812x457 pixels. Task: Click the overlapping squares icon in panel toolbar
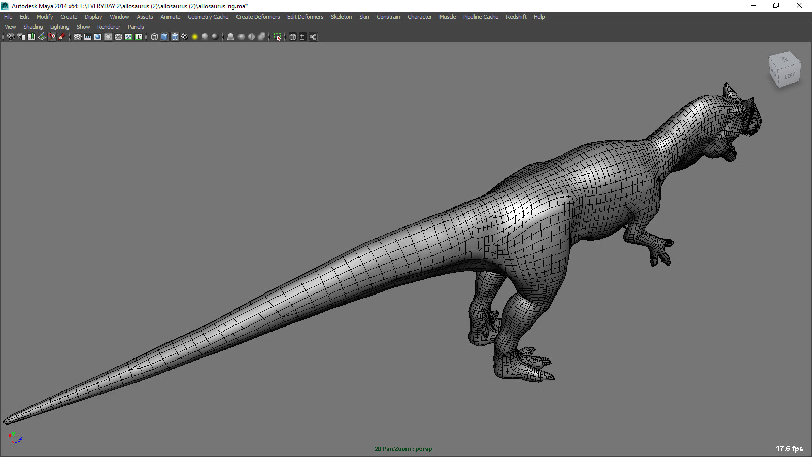[x=303, y=37]
